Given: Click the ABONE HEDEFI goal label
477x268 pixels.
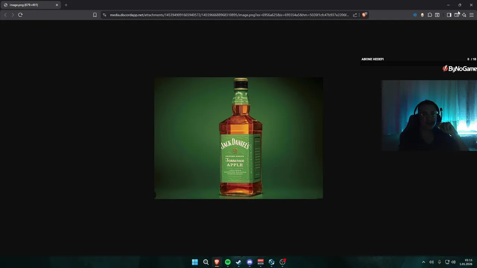Looking at the screenshot, I should (372, 59).
